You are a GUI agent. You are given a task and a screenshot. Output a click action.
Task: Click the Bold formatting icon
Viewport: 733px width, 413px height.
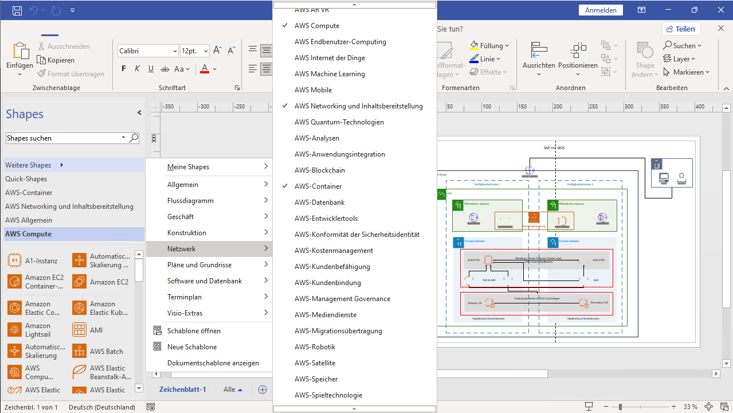pyautogui.click(x=124, y=69)
